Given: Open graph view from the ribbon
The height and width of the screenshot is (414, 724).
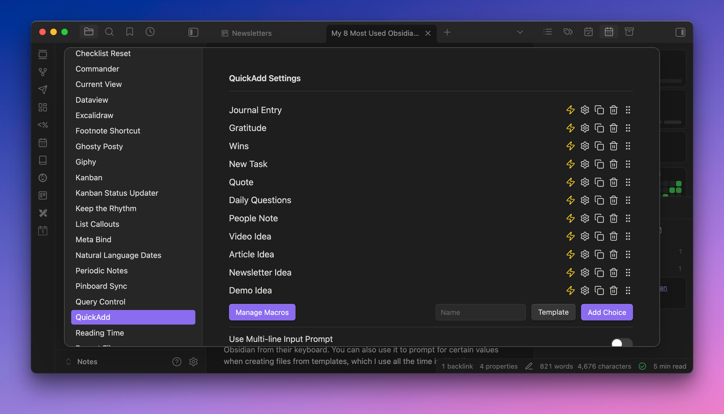Looking at the screenshot, I should coord(43,72).
